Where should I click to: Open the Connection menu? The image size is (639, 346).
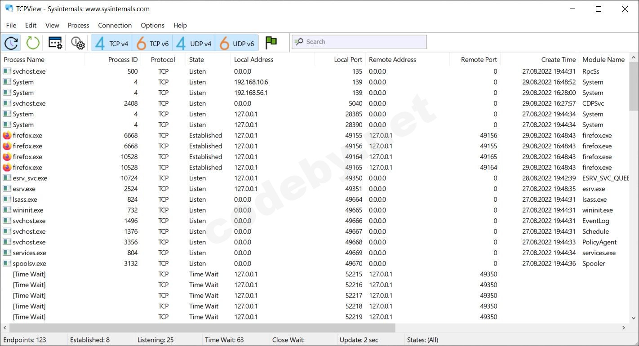click(x=115, y=25)
